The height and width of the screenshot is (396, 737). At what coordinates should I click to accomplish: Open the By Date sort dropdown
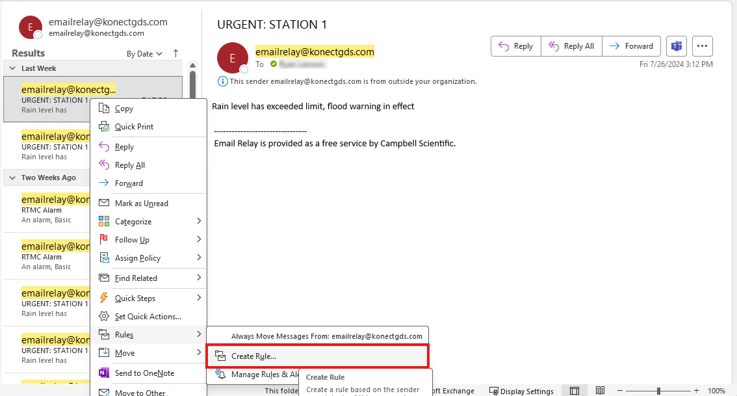(144, 54)
